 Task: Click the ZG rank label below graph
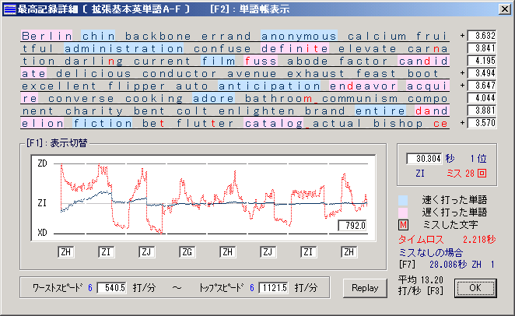click(x=187, y=252)
